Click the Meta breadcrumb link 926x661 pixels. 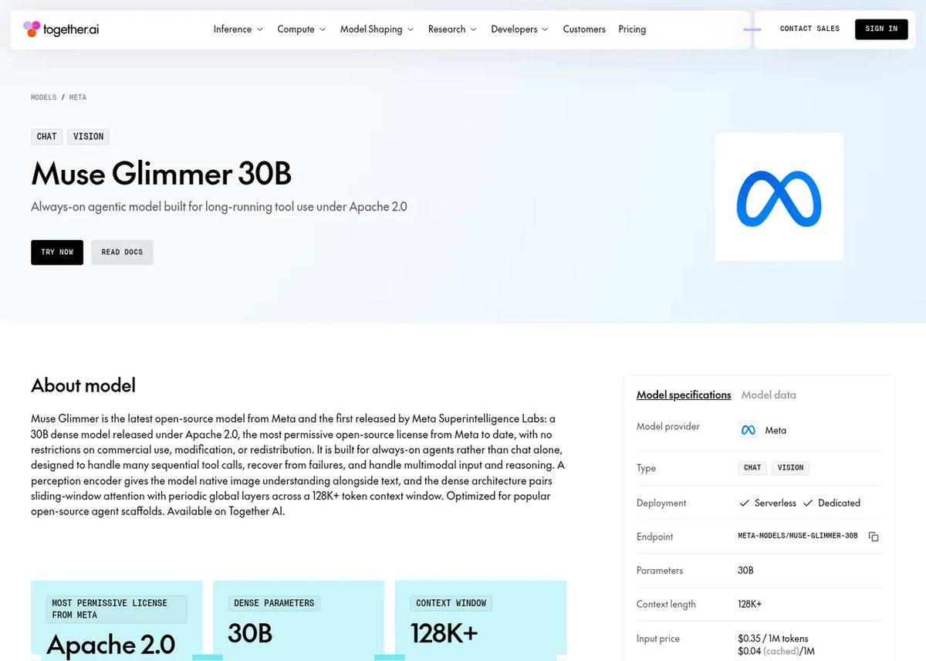pos(78,97)
